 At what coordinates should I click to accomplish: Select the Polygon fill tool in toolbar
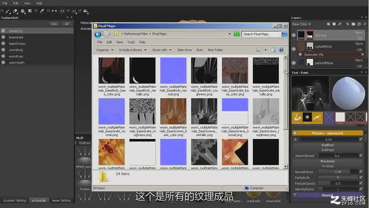click(30, 11)
